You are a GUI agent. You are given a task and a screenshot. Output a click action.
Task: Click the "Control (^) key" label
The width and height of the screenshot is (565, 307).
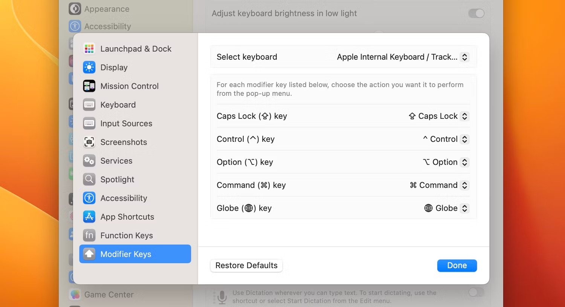pos(246,139)
